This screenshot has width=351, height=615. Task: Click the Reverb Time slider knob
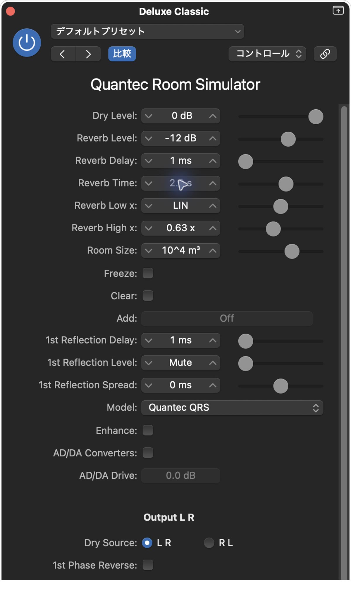tap(286, 184)
